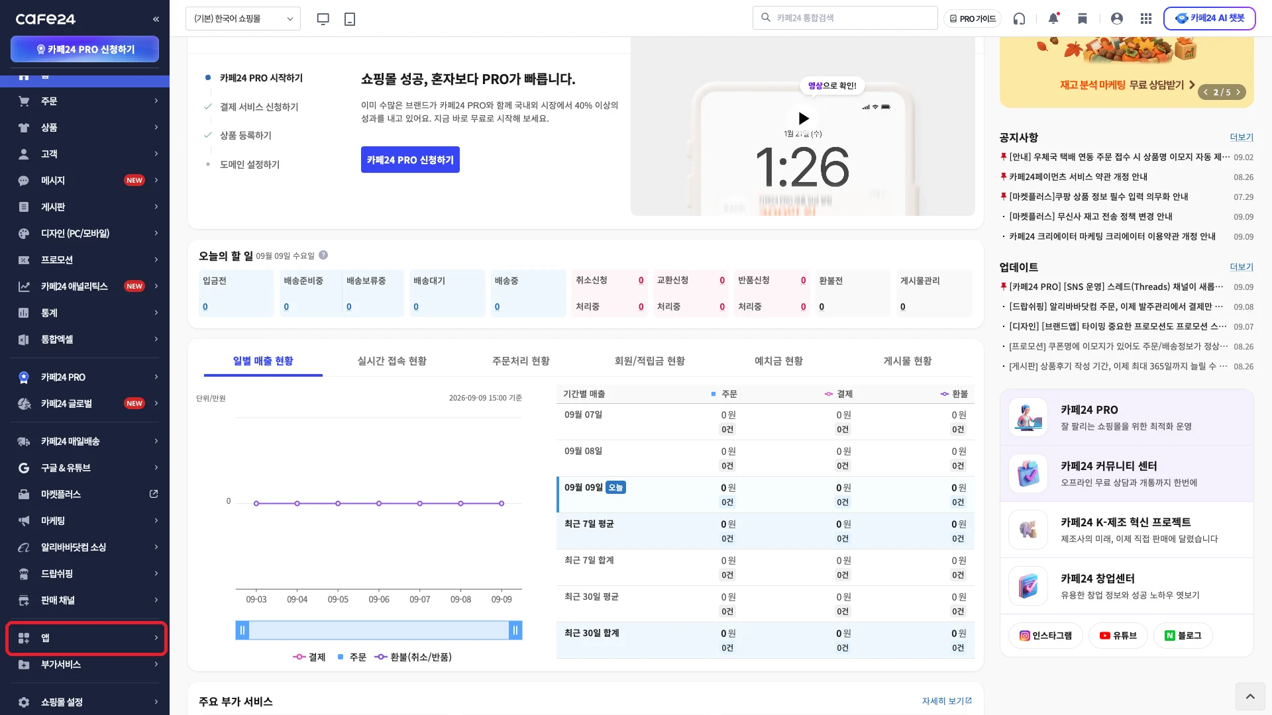Open 유튜브 link button
Image resolution: width=1272 pixels, height=715 pixels.
1118,636
